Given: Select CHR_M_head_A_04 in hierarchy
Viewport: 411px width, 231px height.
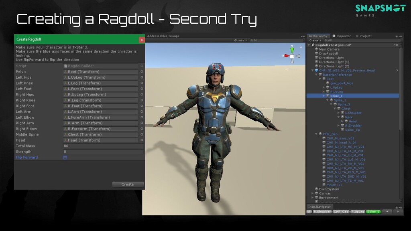Looking at the screenshot, I should coord(341,142).
